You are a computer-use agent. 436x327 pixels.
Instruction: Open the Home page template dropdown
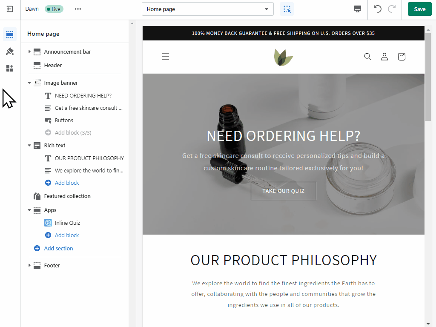(208, 9)
